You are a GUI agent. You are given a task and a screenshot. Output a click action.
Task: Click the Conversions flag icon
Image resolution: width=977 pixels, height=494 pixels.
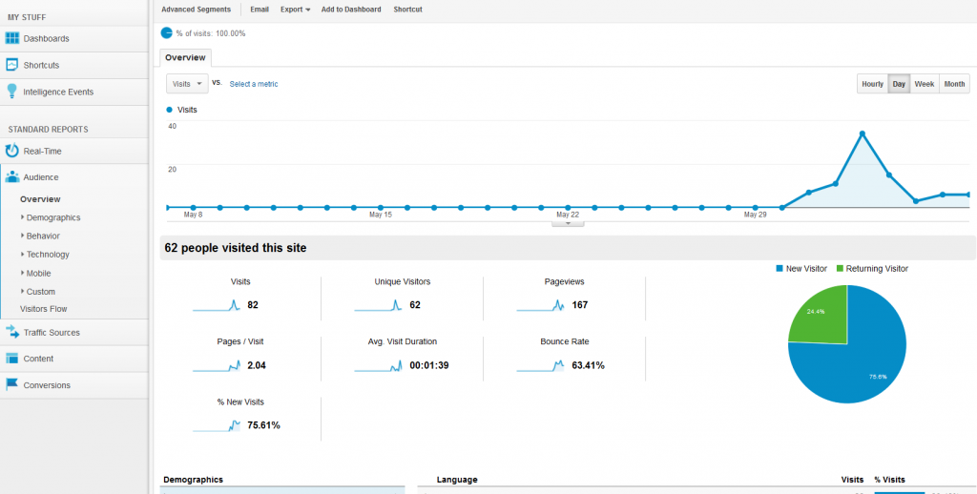point(12,385)
